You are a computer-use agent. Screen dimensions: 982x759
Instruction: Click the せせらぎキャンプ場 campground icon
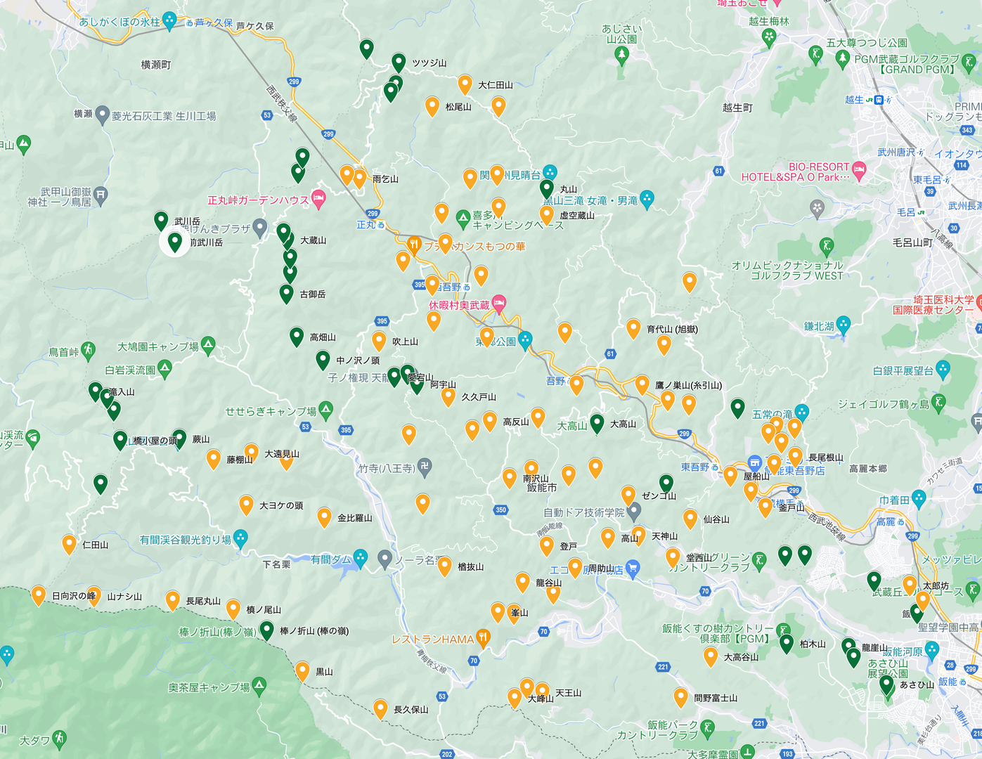[x=325, y=410]
